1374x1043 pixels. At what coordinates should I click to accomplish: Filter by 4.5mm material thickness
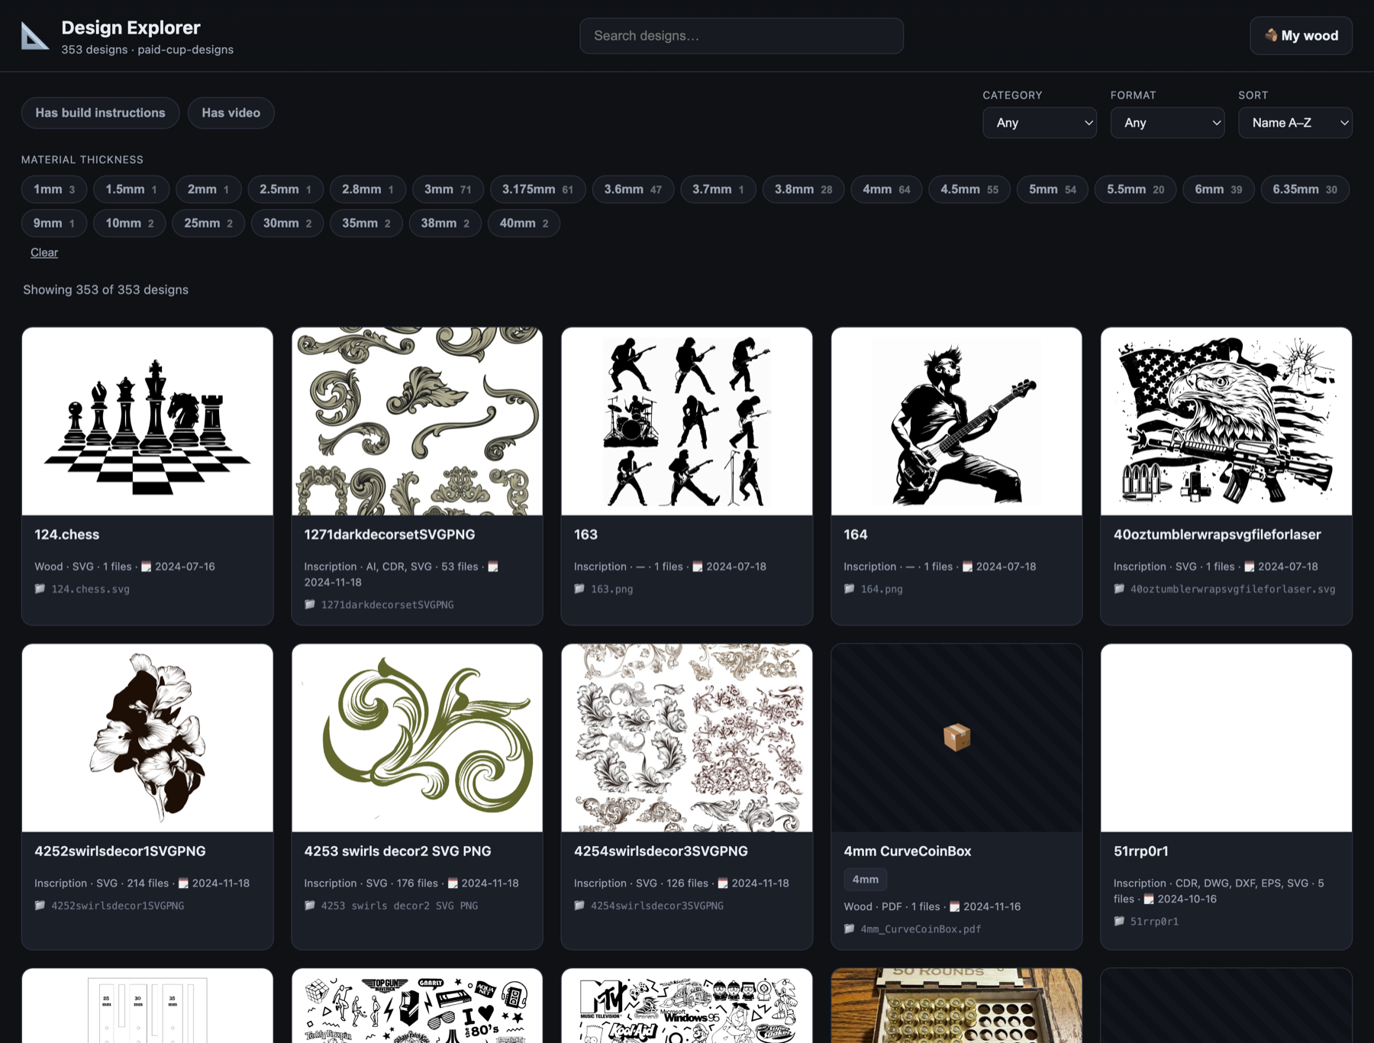[x=969, y=189]
